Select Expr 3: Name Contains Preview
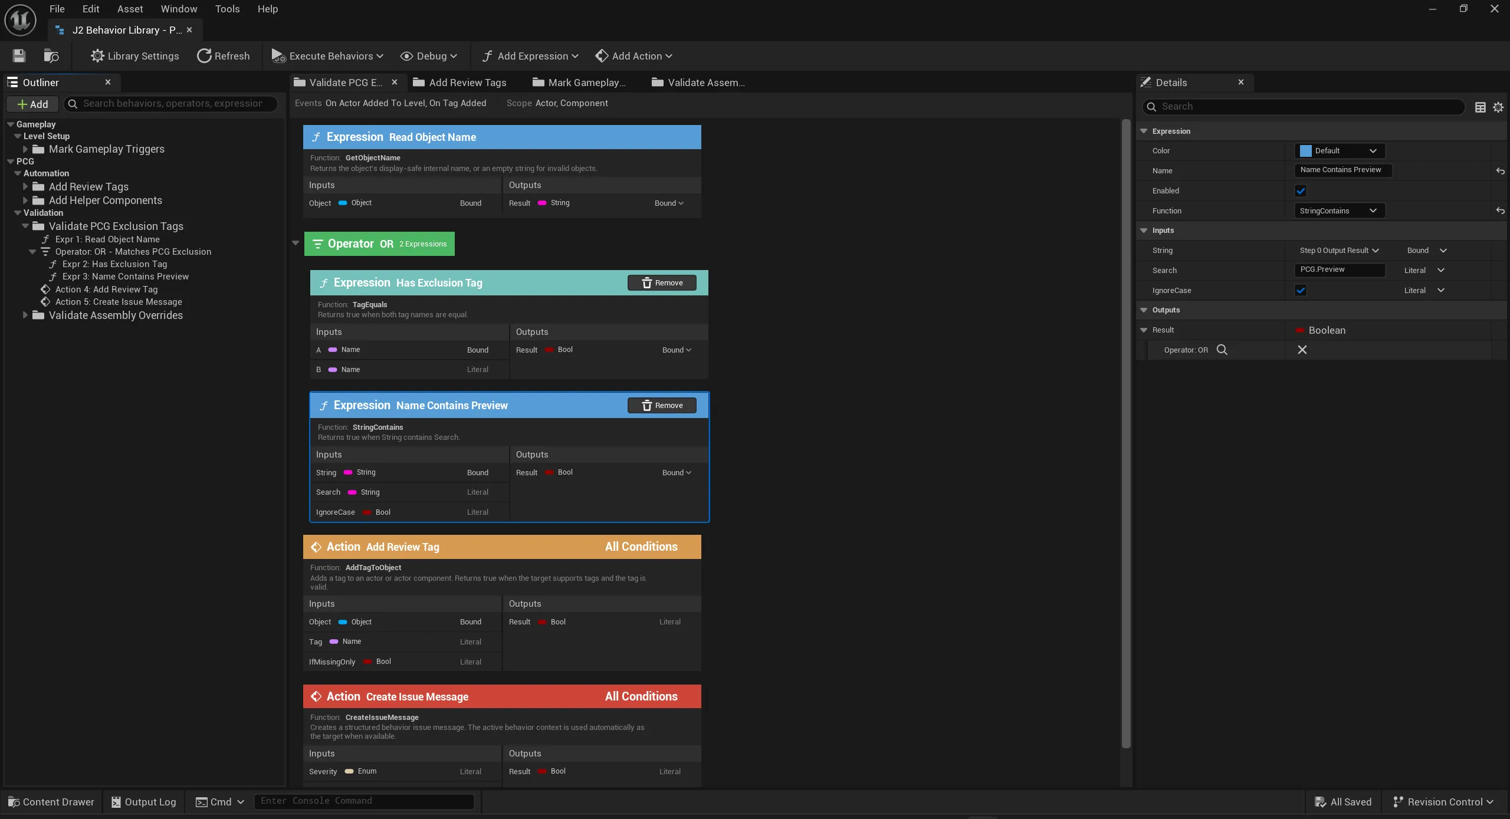 coord(126,277)
